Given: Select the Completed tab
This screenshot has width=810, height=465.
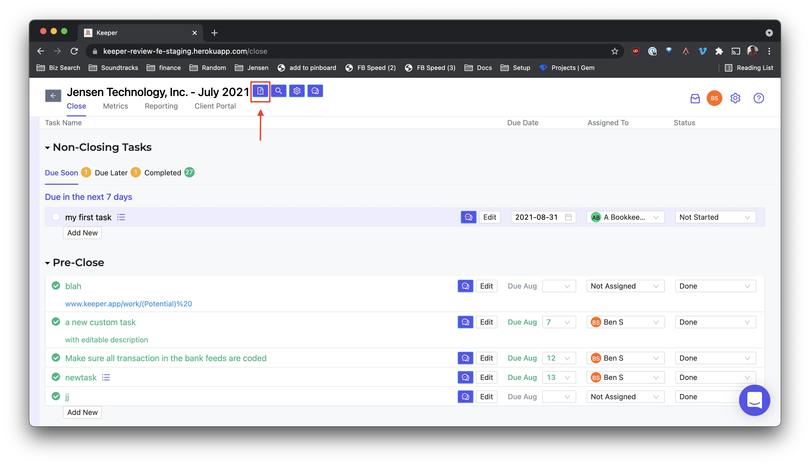Looking at the screenshot, I should point(163,173).
